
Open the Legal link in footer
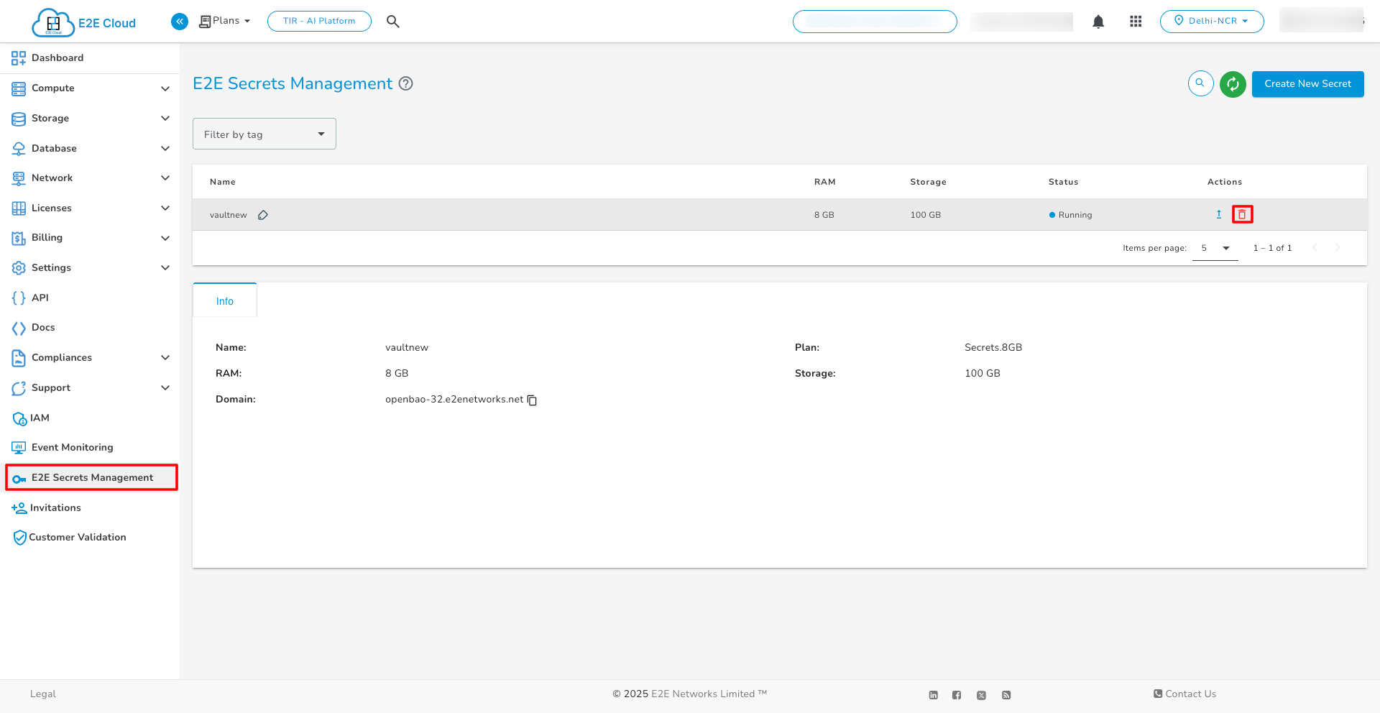click(42, 694)
